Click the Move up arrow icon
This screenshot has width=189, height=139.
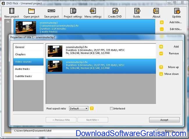click(161, 67)
